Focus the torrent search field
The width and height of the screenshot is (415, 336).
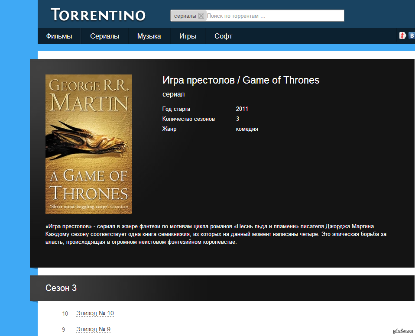[x=274, y=16]
